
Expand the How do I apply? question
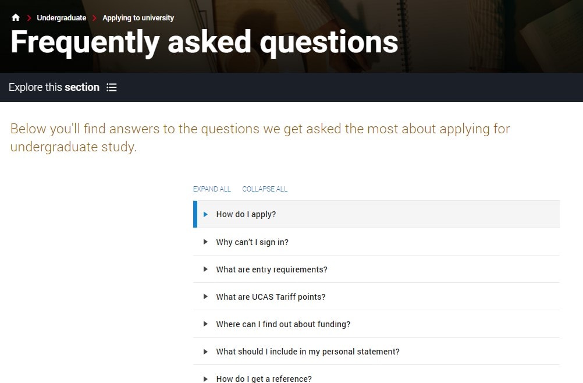tap(246, 214)
